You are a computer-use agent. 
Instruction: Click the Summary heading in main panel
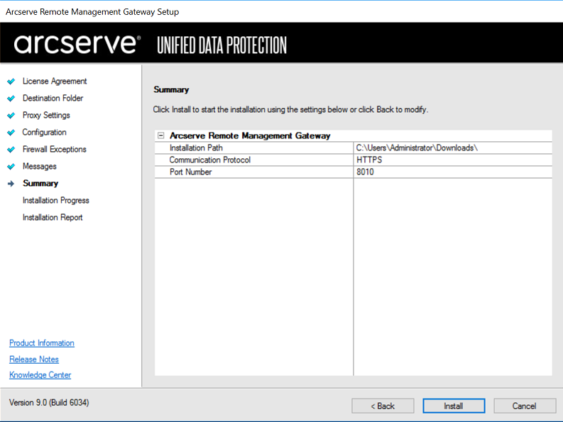(x=171, y=89)
